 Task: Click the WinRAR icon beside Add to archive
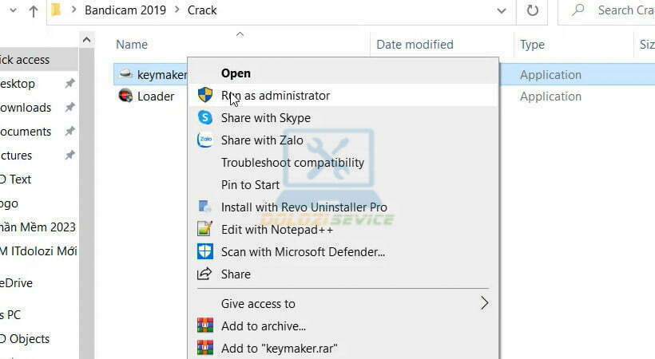click(205, 325)
